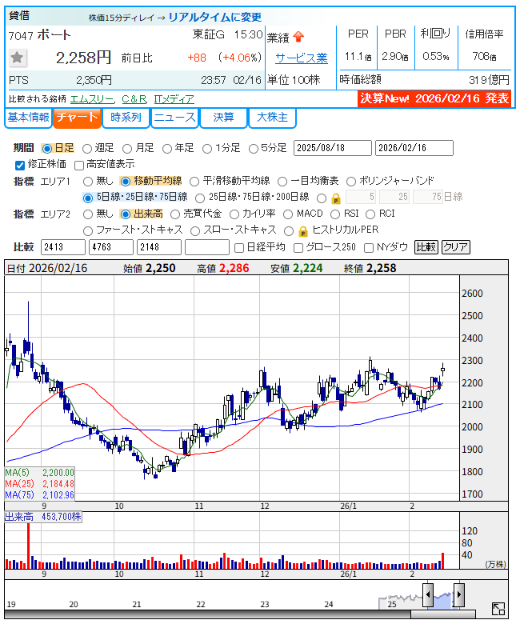The width and height of the screenshot is (520, 620).
Task: Click the end date field 2026/02/16
Action: (x=414, y=148)
